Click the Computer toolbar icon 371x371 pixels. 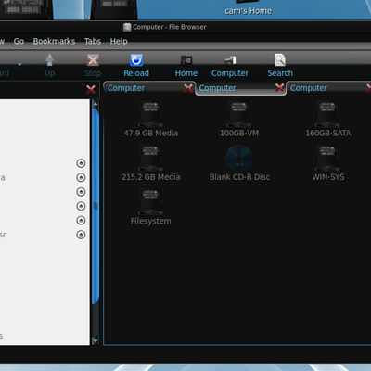pos(230,65)
